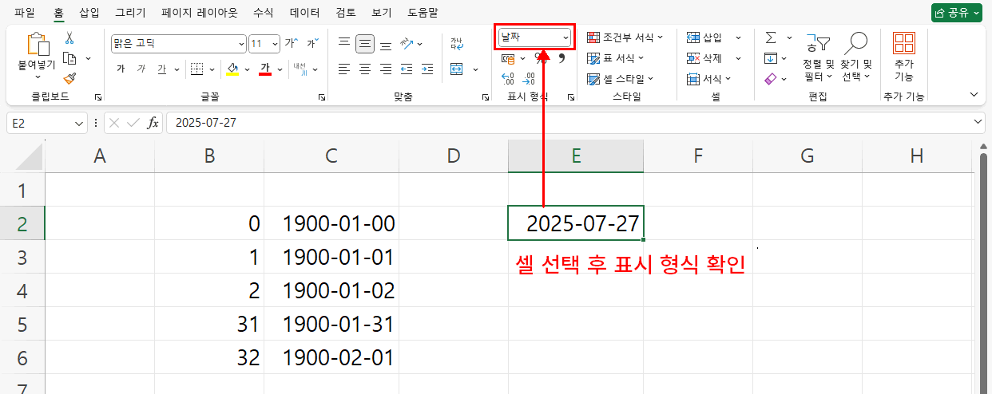Switch to the 삽입 tab
The image size is (992, 394).
click(x=89, y=12)
